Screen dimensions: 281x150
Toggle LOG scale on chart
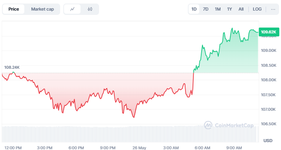click(x=257, y=9)
